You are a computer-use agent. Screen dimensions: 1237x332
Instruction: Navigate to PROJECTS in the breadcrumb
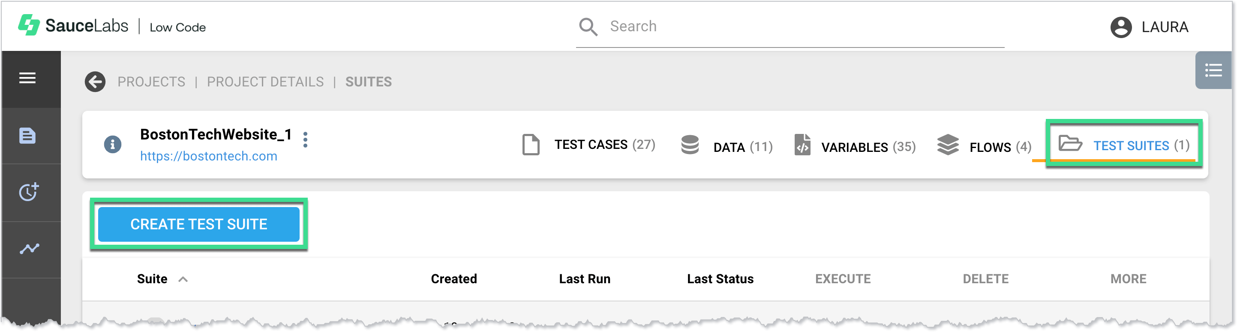(x=151, y=81)
